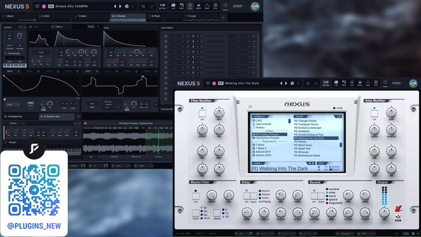The image size is (421, 237).
Task: Click the Filter Modifier cutoff knob
Action: [202, 130]
